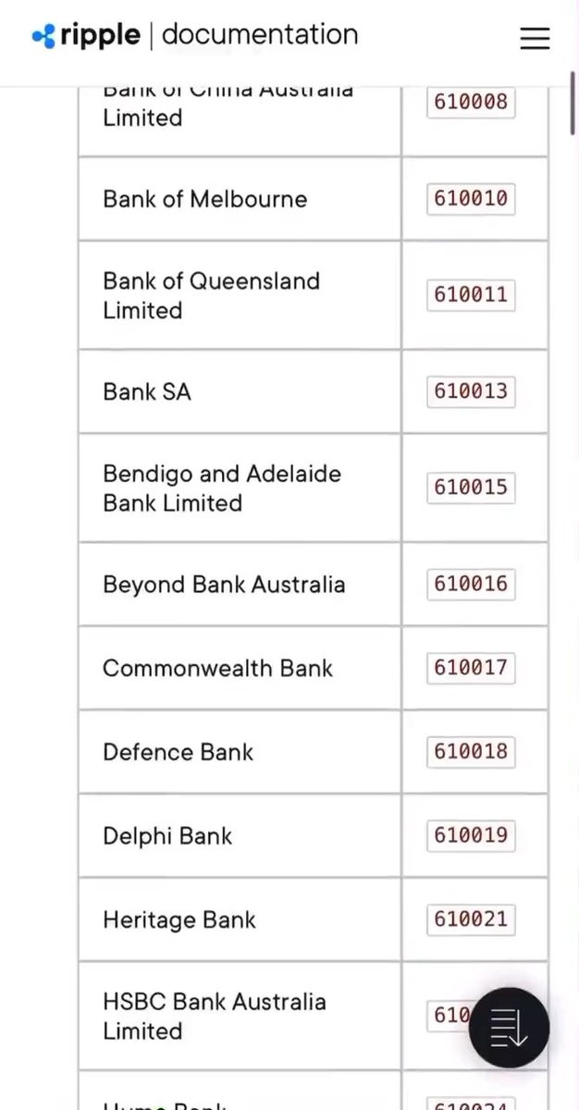Click the Ripple logo icon
Image resolution: width=579 pixels, height=1110 pixels.
click(43, 37)
